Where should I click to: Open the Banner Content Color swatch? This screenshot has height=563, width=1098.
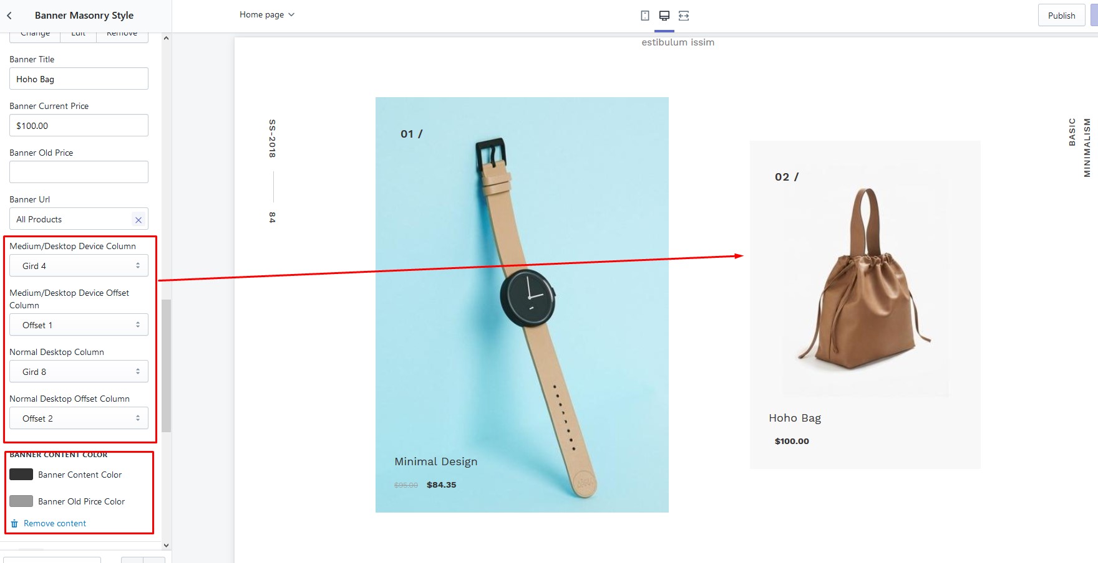[x=21, y=475]
